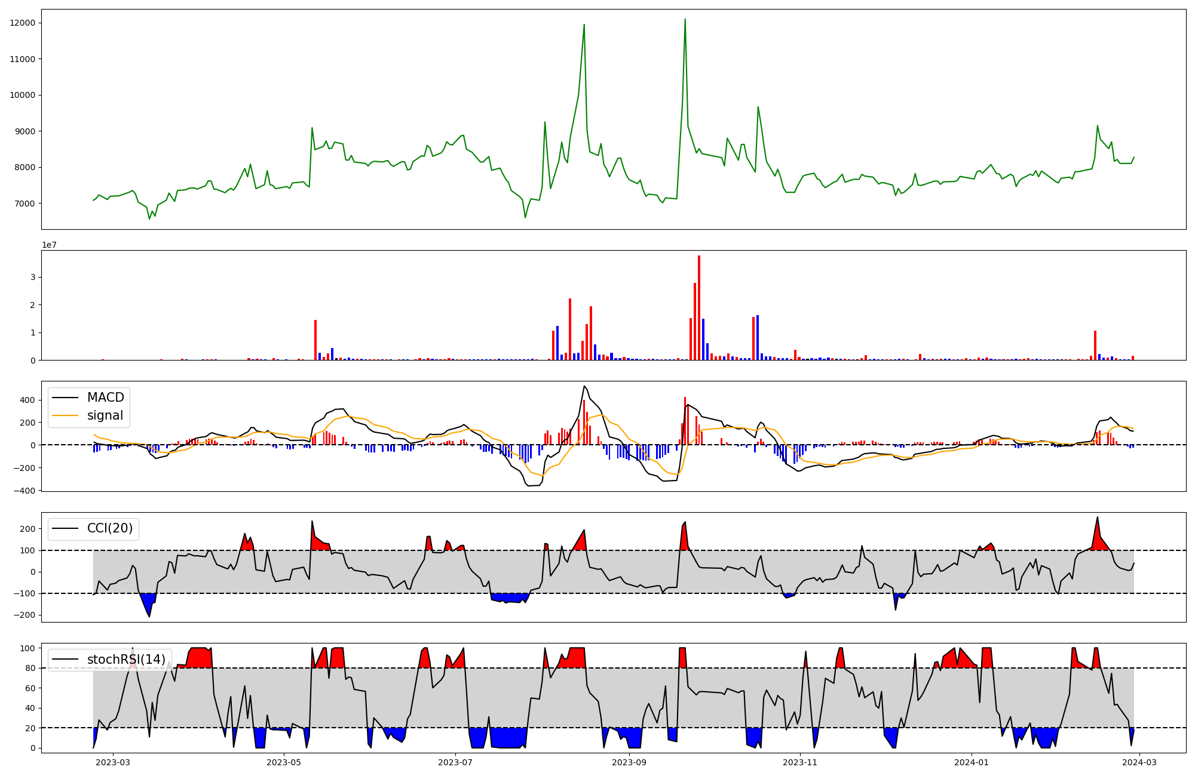1195x776 pixels.
Task: Select the 2023-09 x-axis date label
Action: coord(629,762)
